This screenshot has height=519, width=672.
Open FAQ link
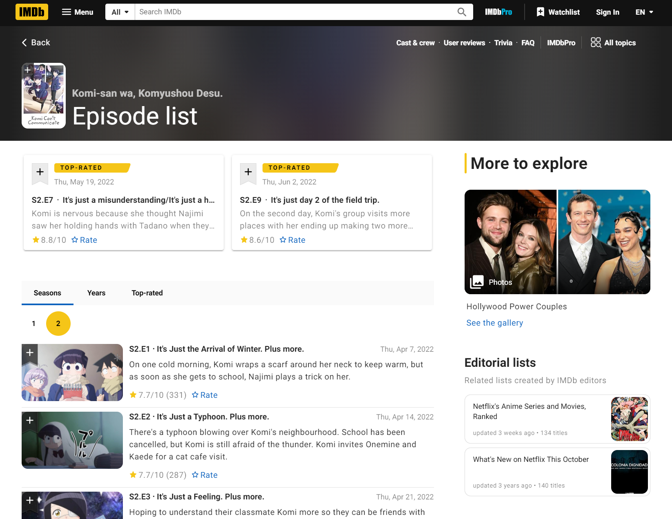click(528, 43)
